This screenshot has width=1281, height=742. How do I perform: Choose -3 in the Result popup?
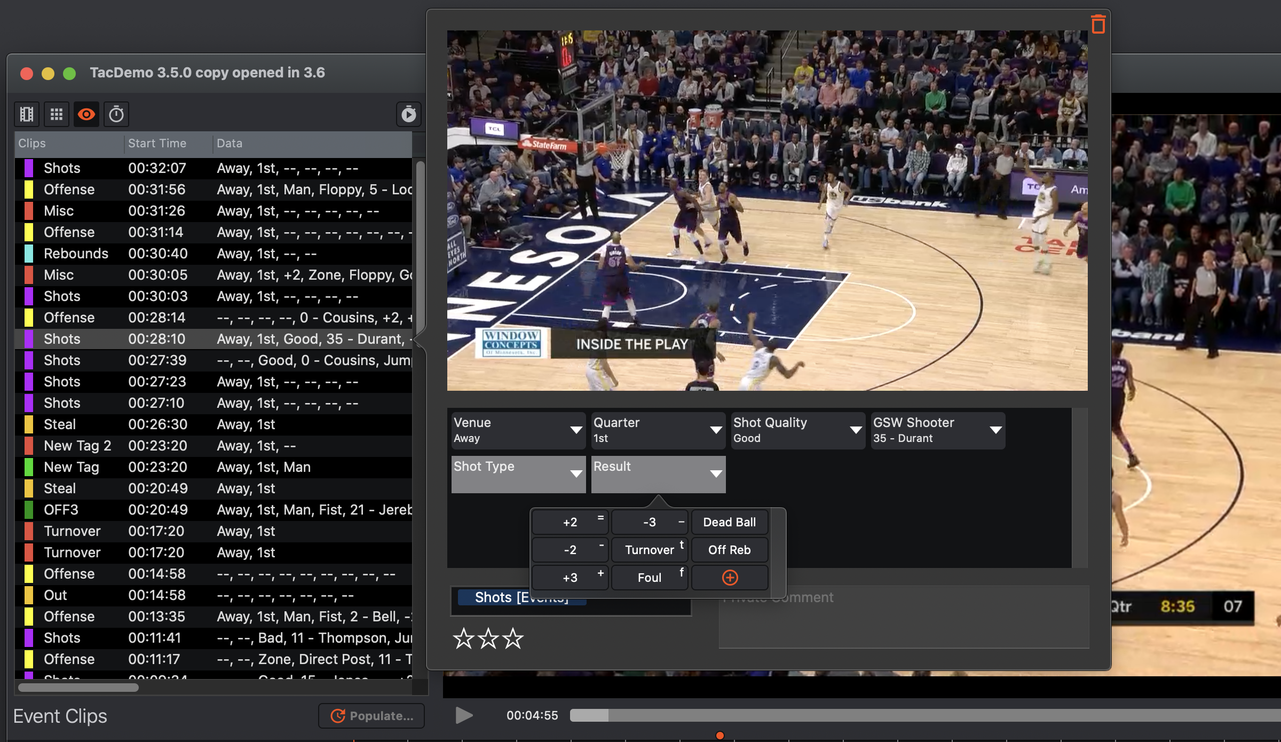point(650,522)
